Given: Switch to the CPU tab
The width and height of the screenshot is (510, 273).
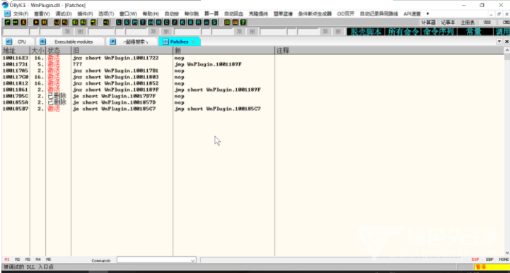Looking at the screenshot, I should pyautogui.click(x=18, y=42).
